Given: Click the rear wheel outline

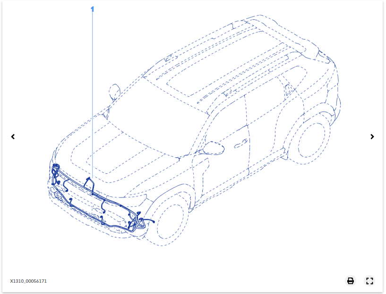Looking at the screenshot, I should tap(312, 140).
